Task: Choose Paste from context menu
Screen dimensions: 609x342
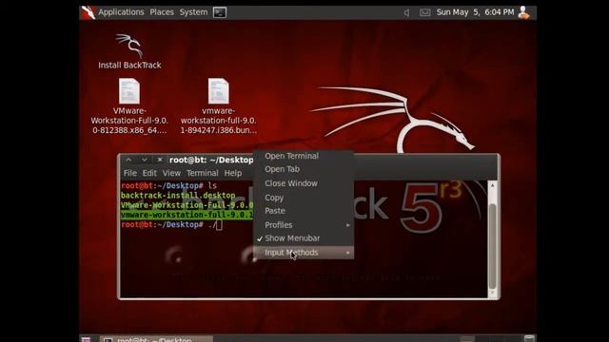Action: tap(304, 211)
